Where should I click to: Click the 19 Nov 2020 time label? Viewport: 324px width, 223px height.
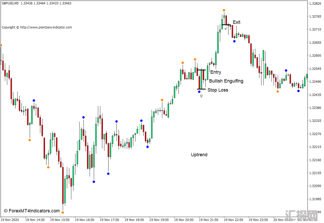pyautogui.click(x=10, y=220)
